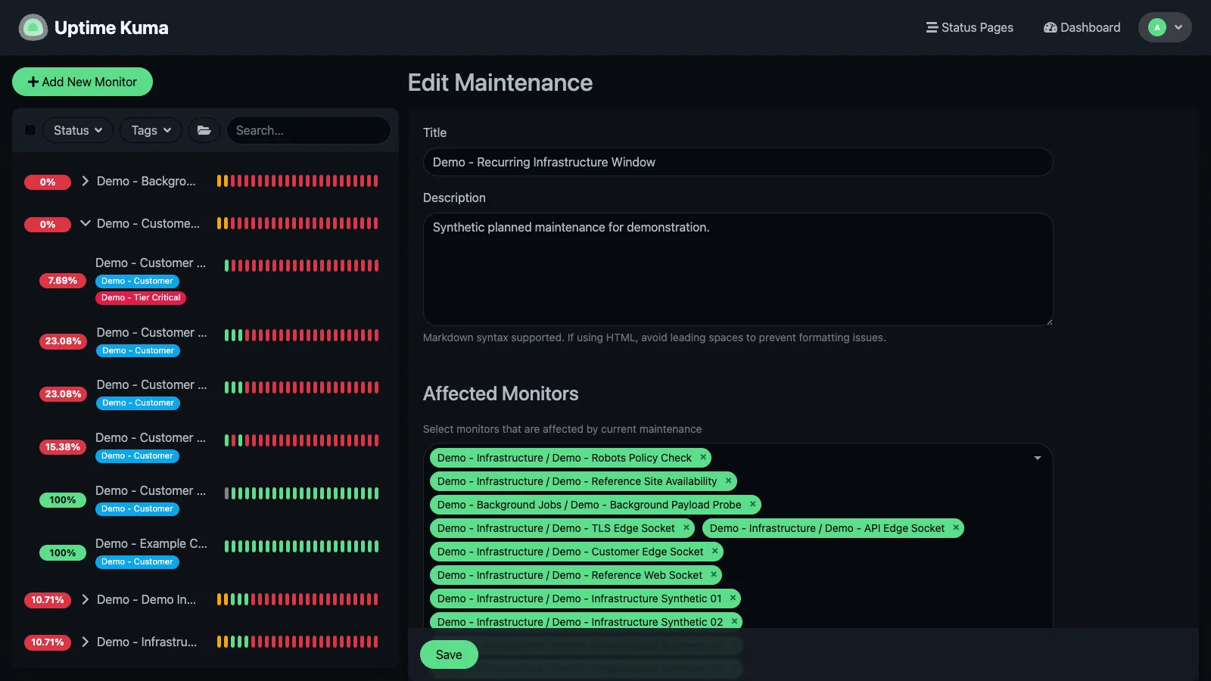Save the maintenance settings
Viewport: 1211px width, 681px height.
click(x=449, y=655)
